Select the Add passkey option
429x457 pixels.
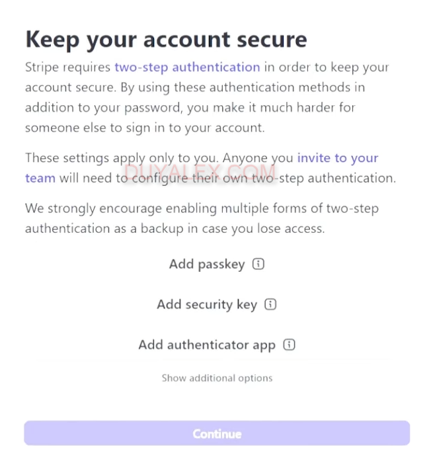[206, 265]
